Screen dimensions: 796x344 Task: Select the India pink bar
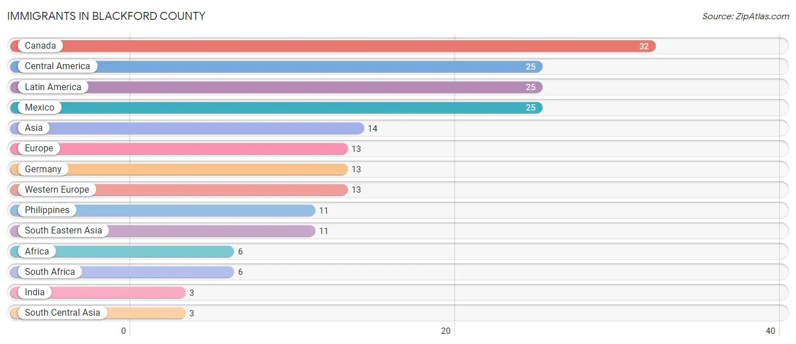(98, 292)
